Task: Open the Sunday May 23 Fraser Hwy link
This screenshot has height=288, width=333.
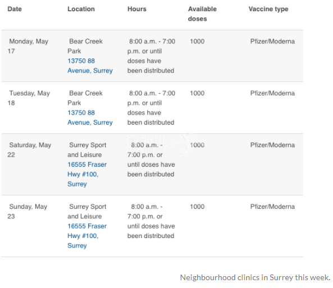Action: [x=87, y=236]
